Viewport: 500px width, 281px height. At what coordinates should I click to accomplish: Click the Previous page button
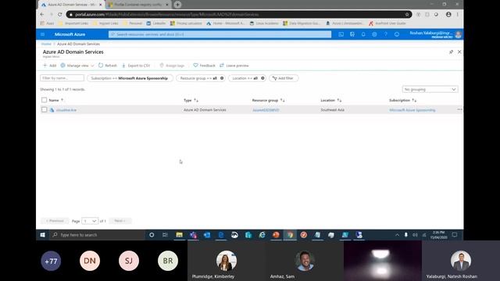tap(55, 221)
